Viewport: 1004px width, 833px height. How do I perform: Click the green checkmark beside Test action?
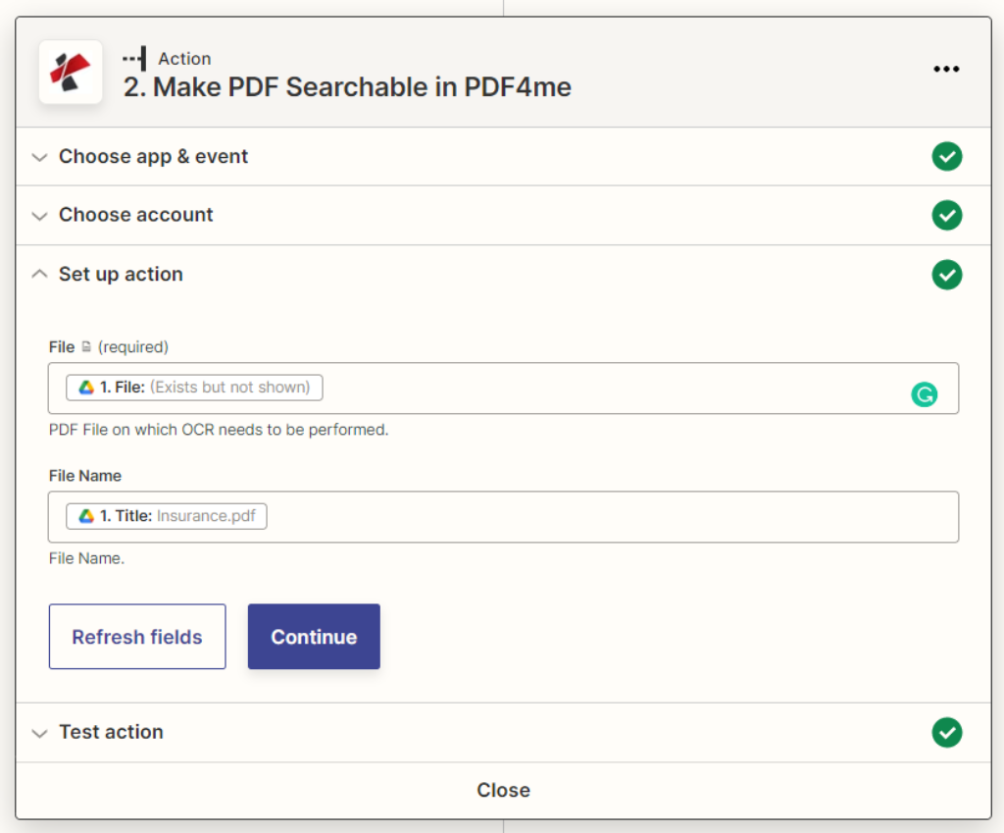(946, 732)
